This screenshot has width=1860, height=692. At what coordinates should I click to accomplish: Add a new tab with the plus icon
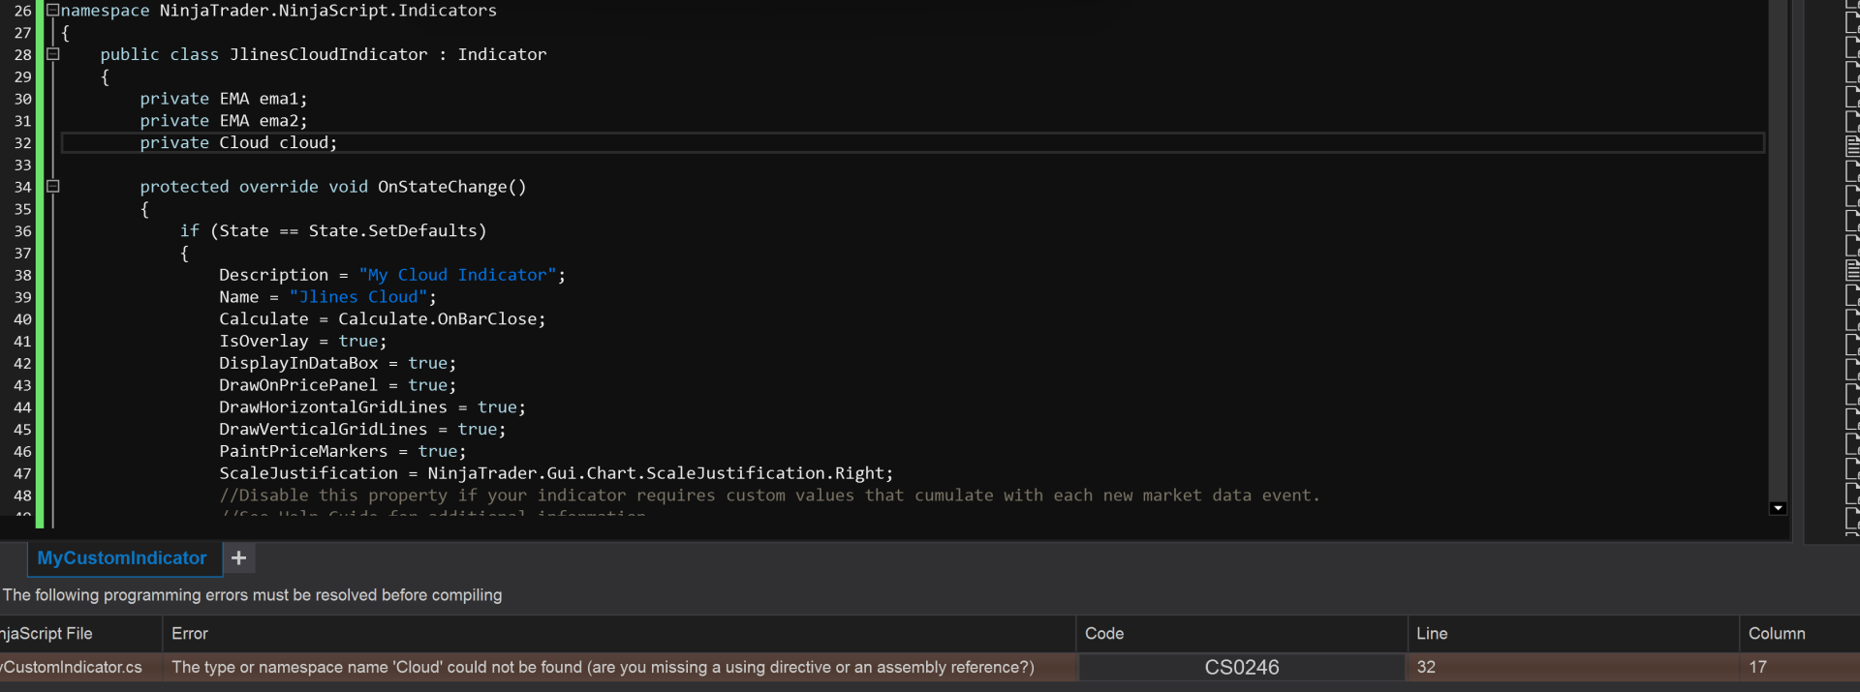239,558
